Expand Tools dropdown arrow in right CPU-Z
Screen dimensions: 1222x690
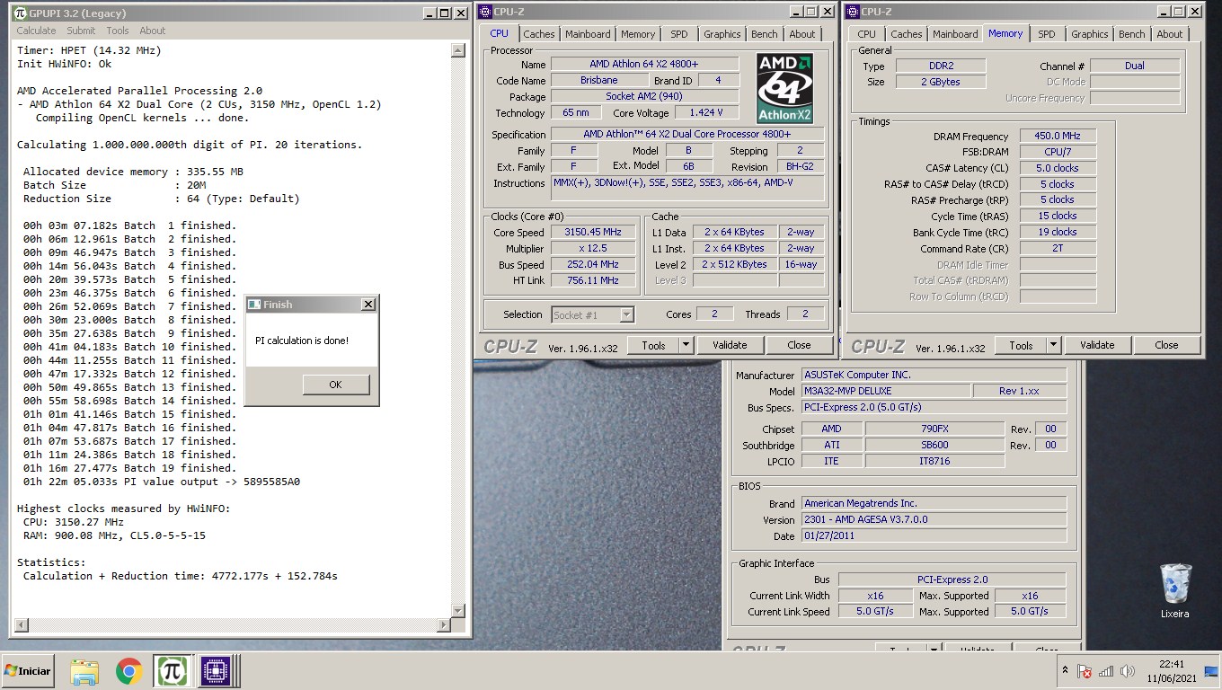[x=1053, y=345]
